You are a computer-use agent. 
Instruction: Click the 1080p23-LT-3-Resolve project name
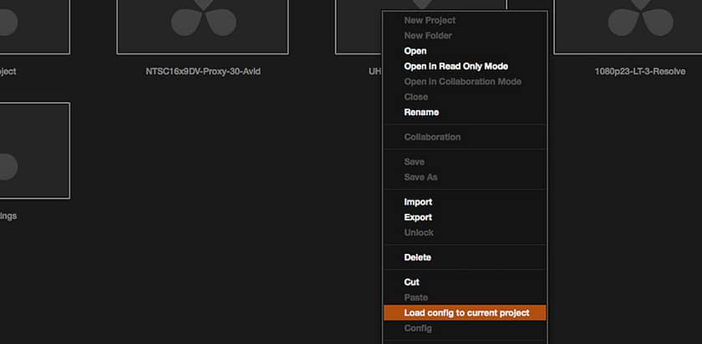pyautogui.click(x=640, y=72)
